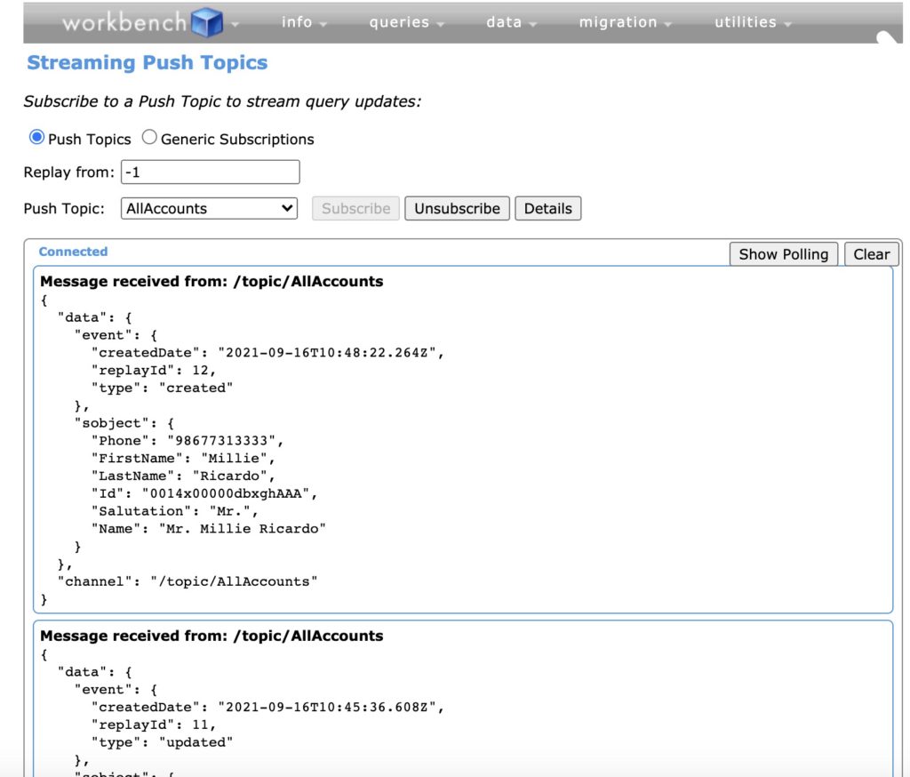
Task: Click the Subscribe button
Action: click(355, 208)
